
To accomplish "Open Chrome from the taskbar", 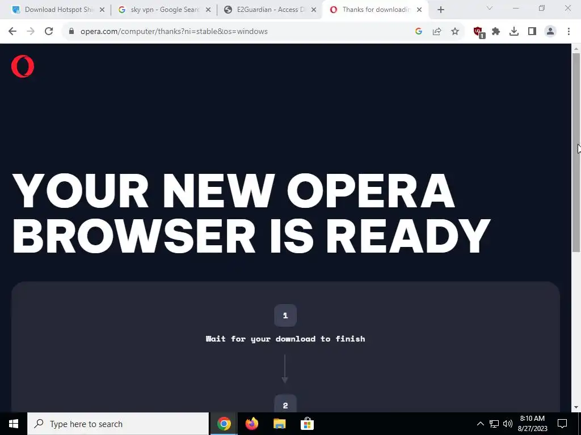I will pyautogui.click(x=224, y=424).
